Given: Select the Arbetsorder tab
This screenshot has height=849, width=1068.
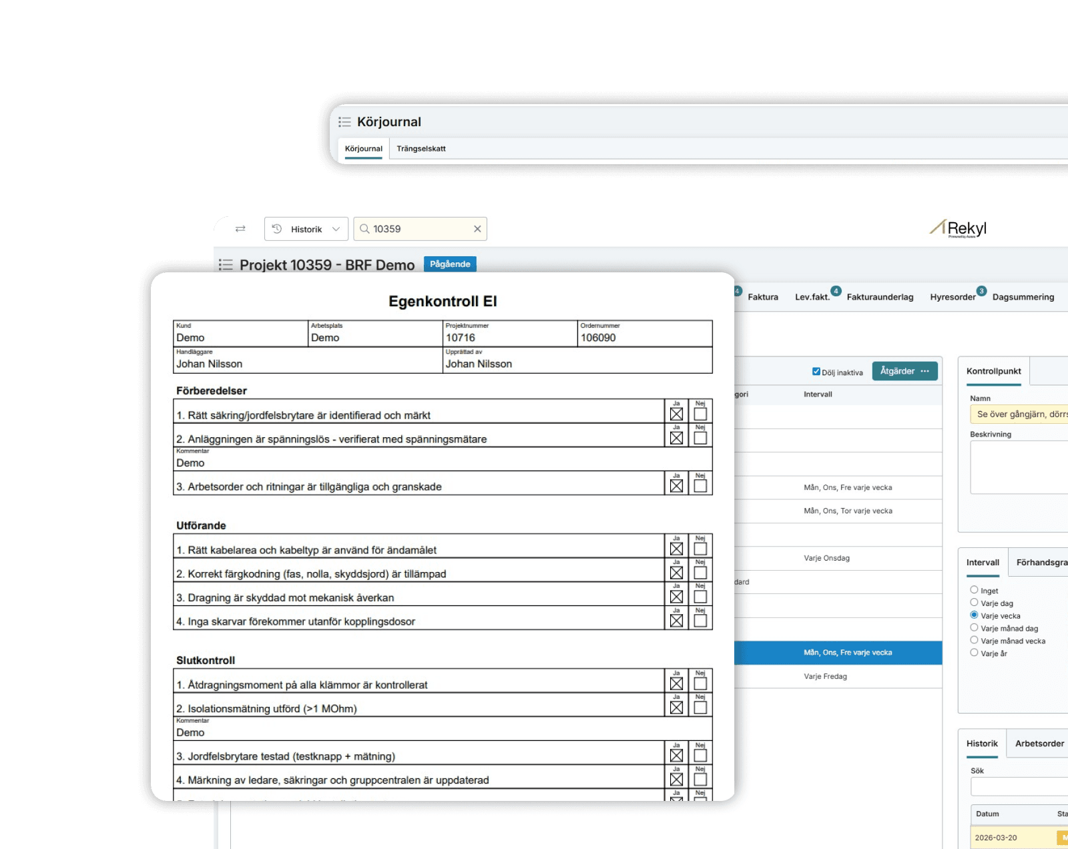Looking at the screenshot, I should coord(1040,744).
